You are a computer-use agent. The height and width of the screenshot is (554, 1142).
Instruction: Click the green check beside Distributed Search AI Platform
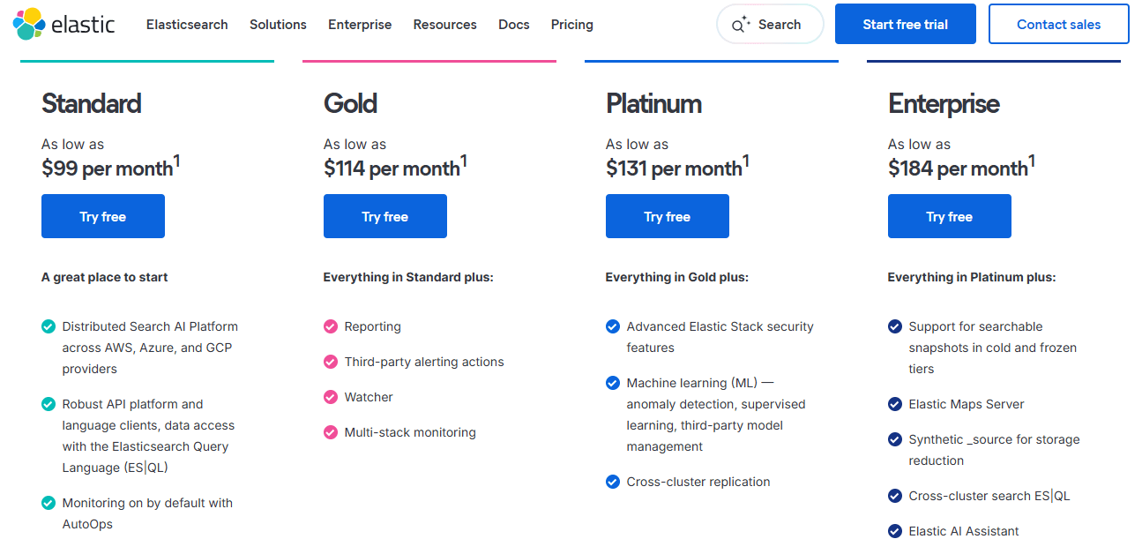pos(48,326)
